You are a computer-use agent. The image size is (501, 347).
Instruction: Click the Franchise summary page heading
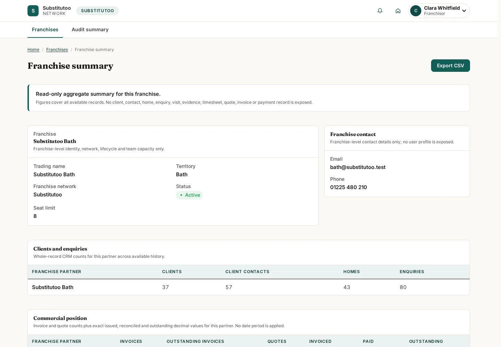tap(70, 66)
